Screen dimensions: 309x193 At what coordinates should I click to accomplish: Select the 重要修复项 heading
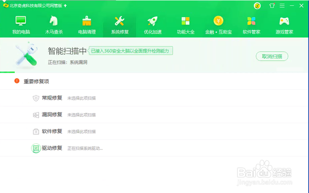click(36, 81)
